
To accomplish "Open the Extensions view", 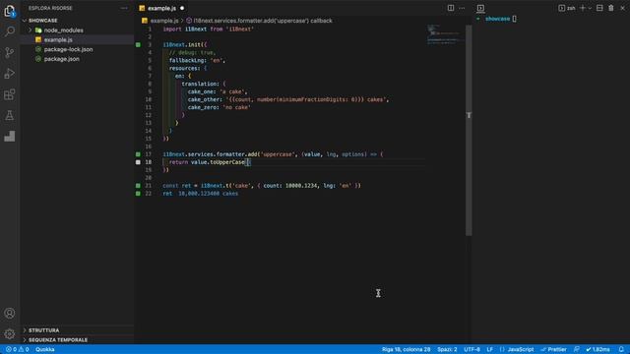I will point(9,94).
